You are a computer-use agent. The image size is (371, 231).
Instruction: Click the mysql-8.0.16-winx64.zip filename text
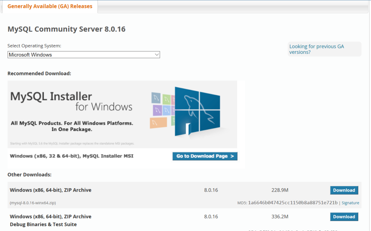tap(33, 203)
